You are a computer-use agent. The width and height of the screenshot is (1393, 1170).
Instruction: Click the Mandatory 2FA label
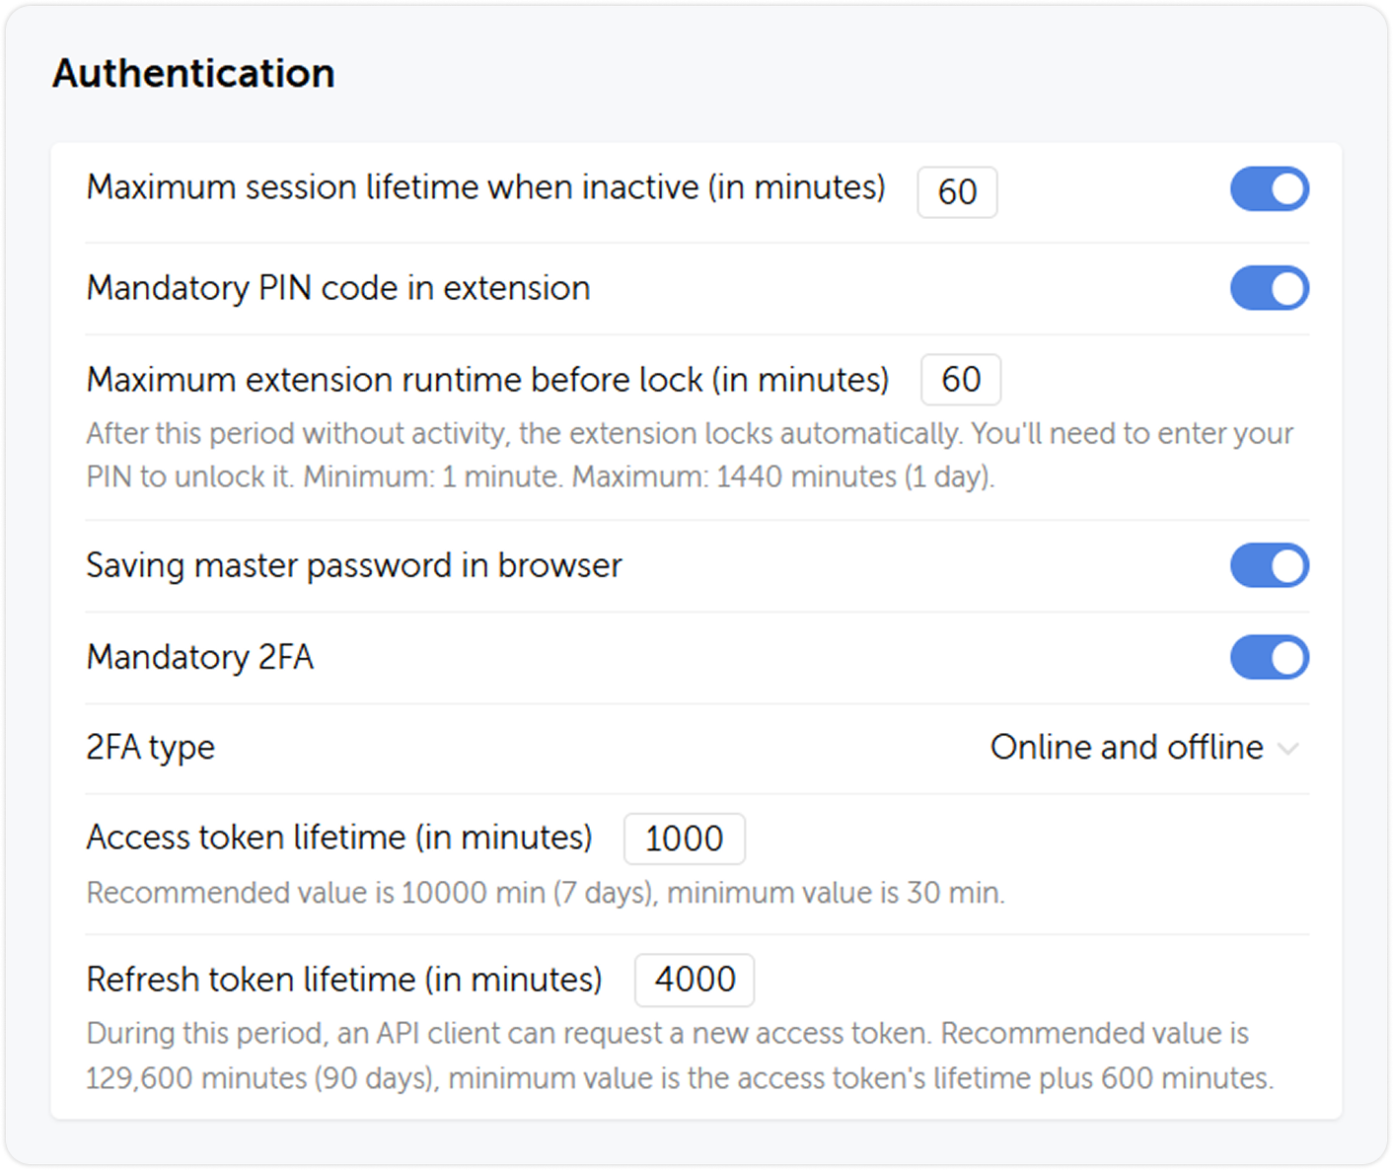[x=200, y=657]
